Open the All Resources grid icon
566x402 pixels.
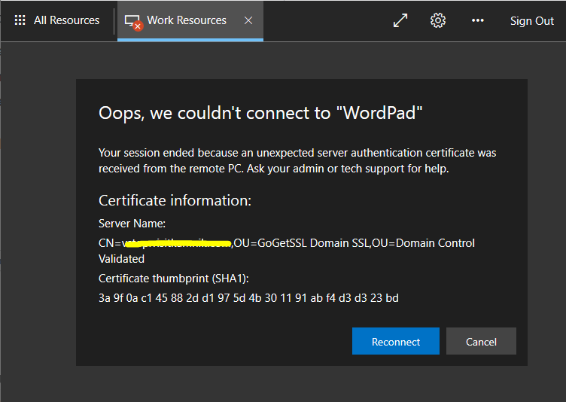20,20
